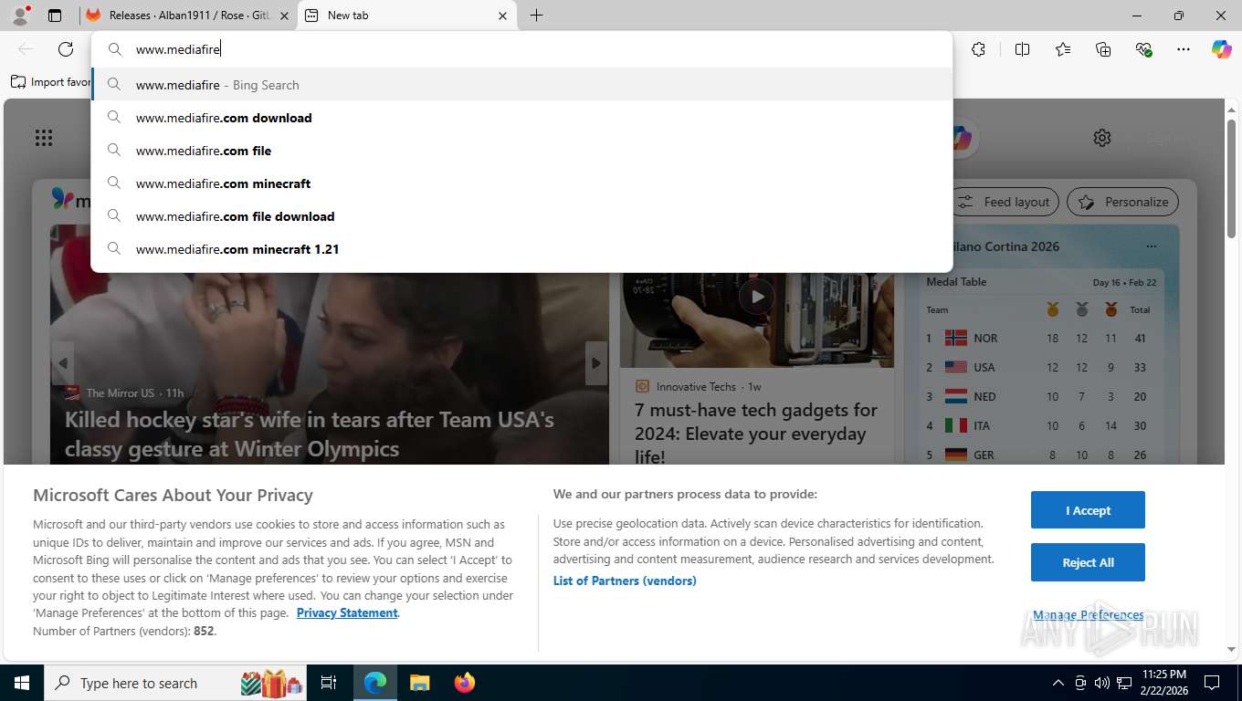1242x701 pixels.
Task: Play the camera gadget video
Action: coord(756,296)
